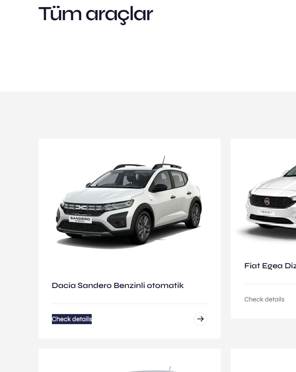Screen dimensions: 296x372
Task: Click the Dacia Sandero Benzinli otomatik title
Action: (x=118, y=286)
